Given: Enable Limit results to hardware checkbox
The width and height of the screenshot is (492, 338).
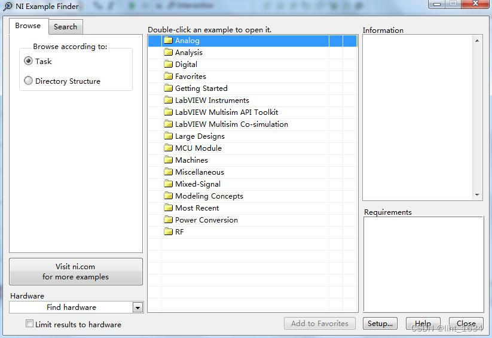Looking at the screenshot, I should [29, 324].
